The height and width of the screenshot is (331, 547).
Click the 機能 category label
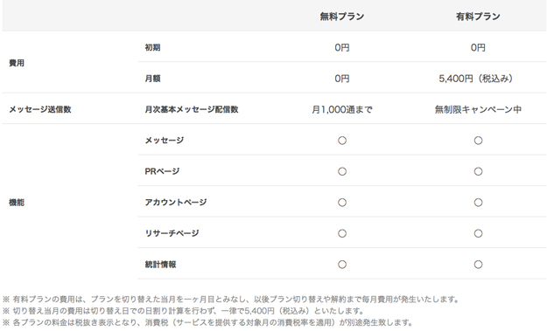click(17, 203)
